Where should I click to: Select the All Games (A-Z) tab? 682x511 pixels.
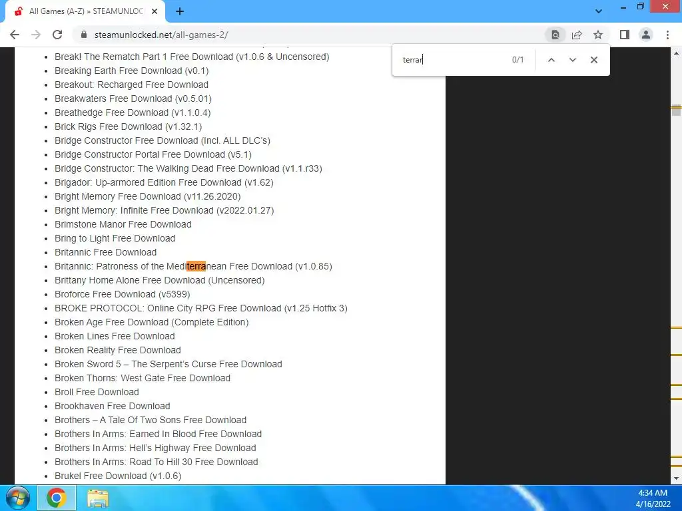(85, 11)
